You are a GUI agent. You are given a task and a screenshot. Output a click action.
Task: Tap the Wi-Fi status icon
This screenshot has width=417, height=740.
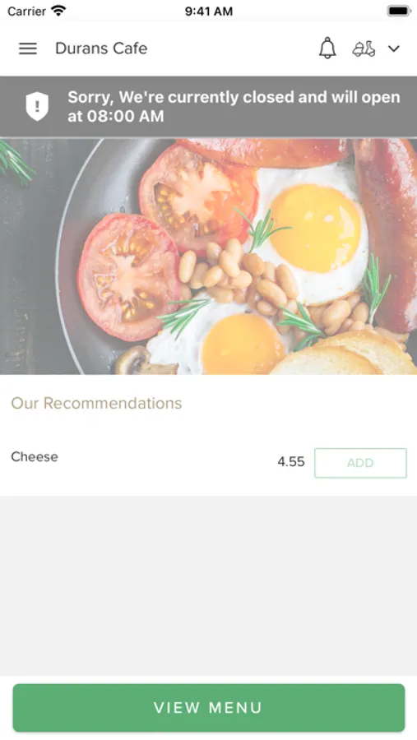click(x=58, y=11)
